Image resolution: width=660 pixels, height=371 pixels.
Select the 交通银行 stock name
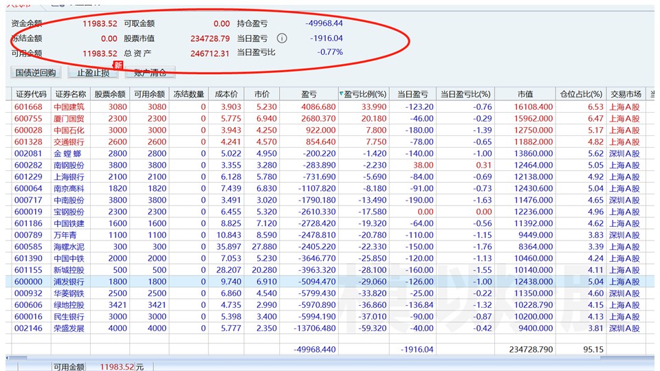69,142
